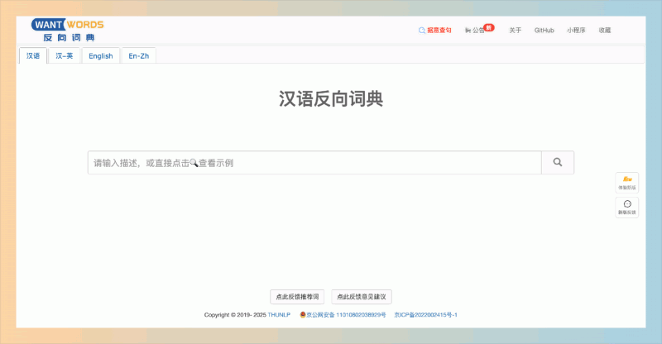
Task: Open the 新版反馈 feedback chat widget
Action: pos(627,208)
